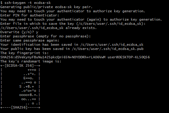
Task: Click the id_ecdsa_sk.pub public key path
Action: (x=108, y=49)
